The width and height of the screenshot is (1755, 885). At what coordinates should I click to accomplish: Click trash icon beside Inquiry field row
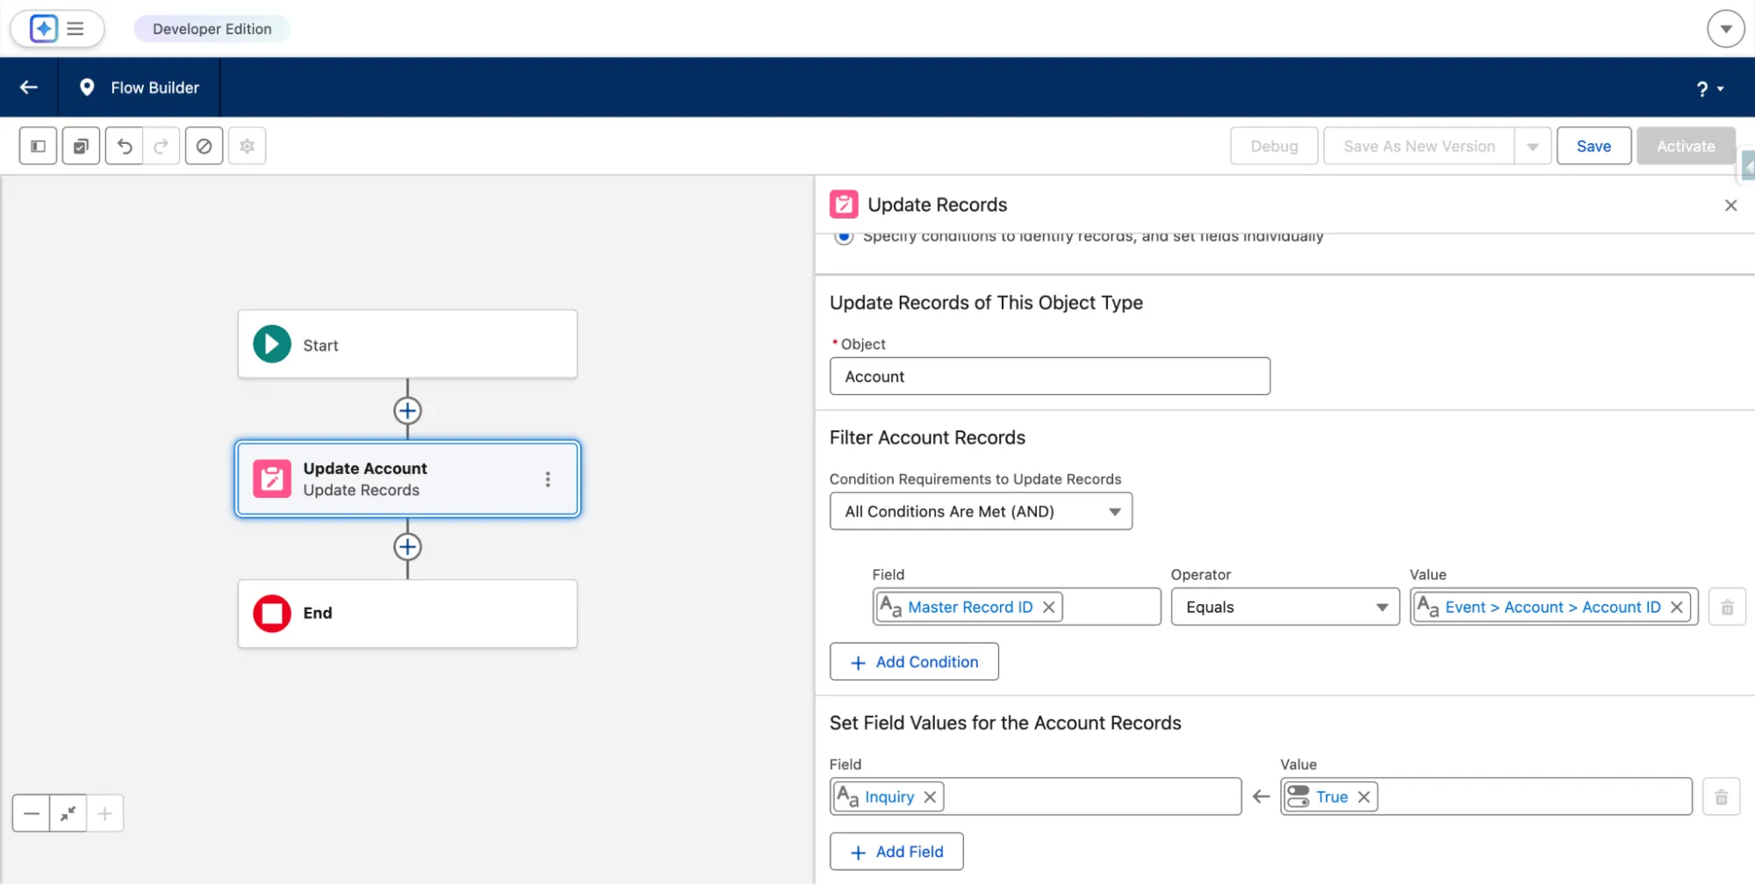click(x=1721, y=797)
